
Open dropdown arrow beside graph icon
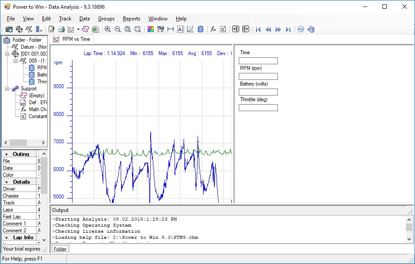[x=78, y=29]
